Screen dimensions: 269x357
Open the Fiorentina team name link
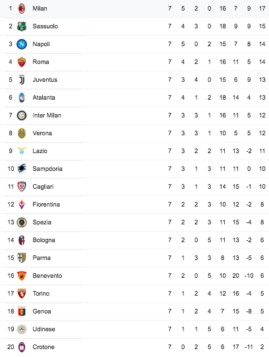[x=46, y=205]
